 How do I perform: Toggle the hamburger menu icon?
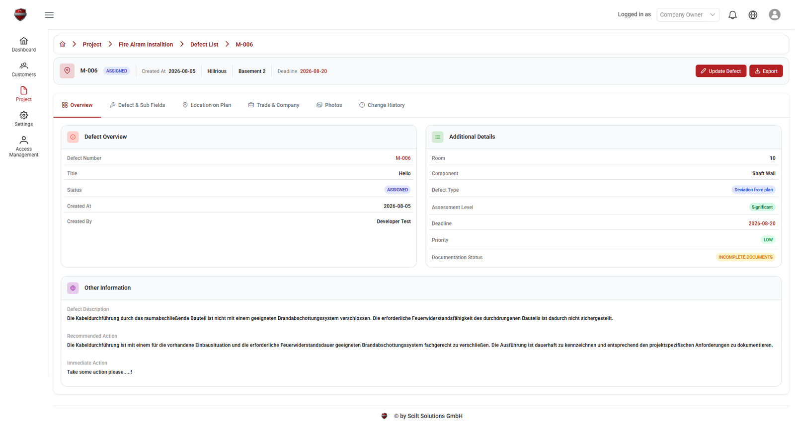[49, 15]
